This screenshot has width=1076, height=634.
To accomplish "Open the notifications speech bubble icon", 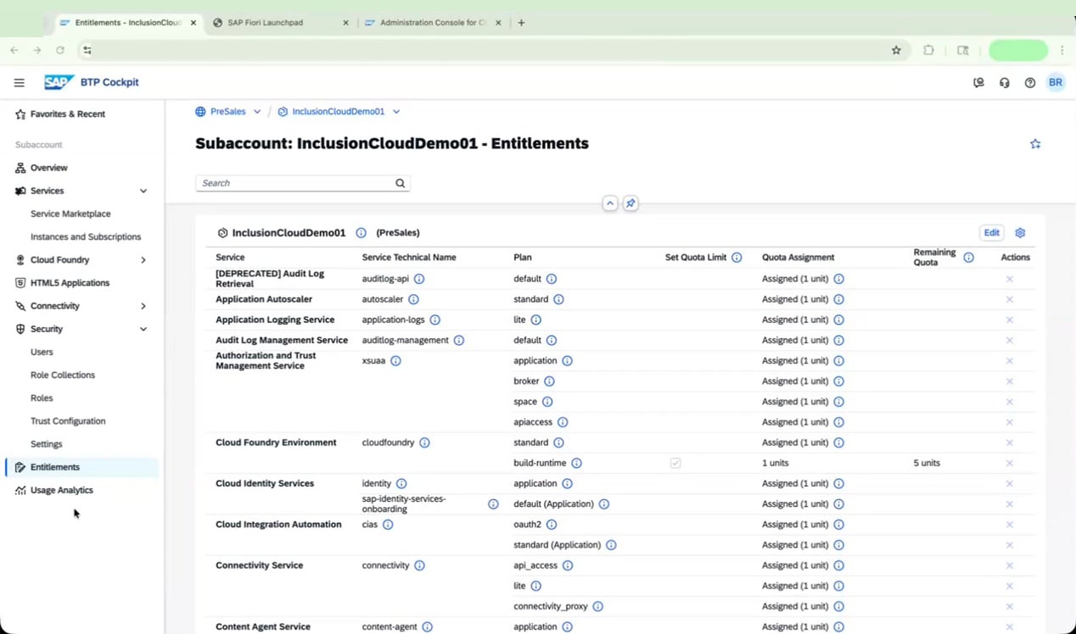I will pos(978,83).
